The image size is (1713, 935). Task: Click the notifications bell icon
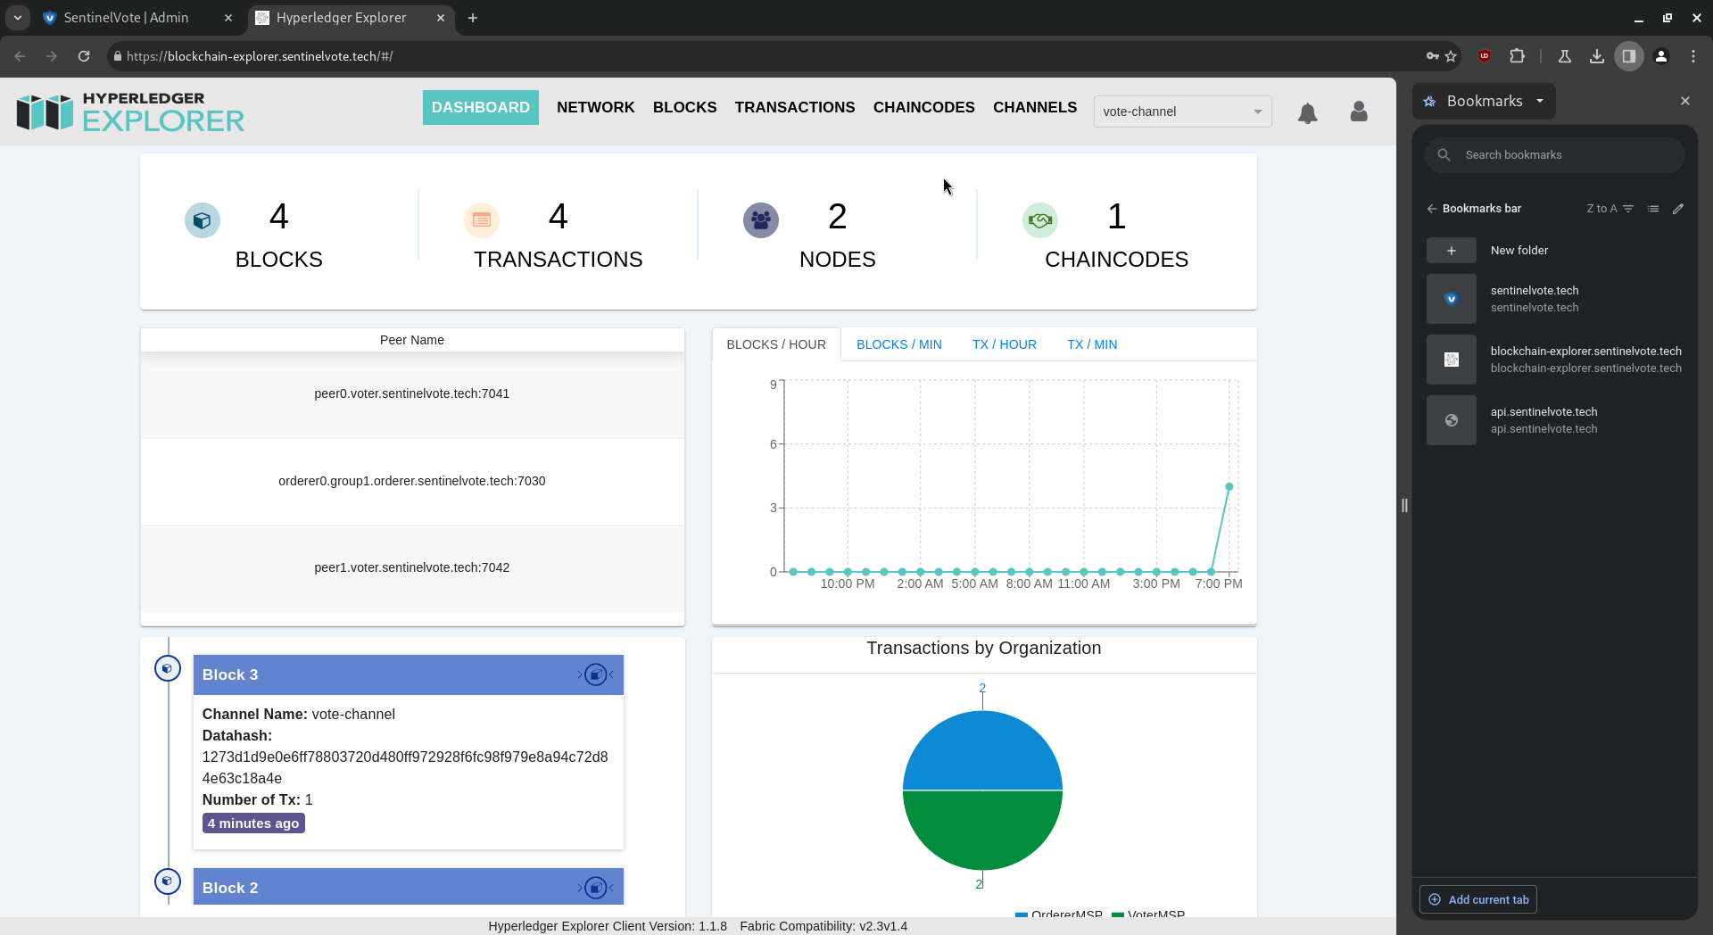pyautogui.click(x=1307, y=112)
